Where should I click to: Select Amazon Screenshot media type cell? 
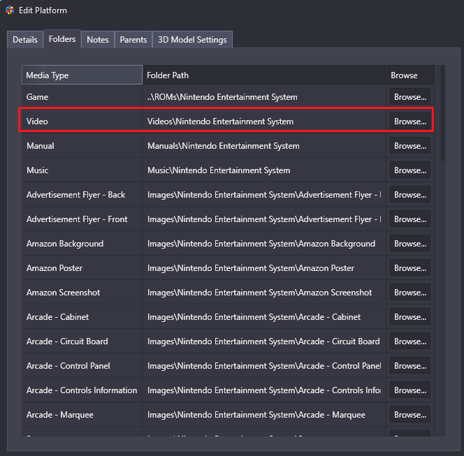tap(82, 293)
